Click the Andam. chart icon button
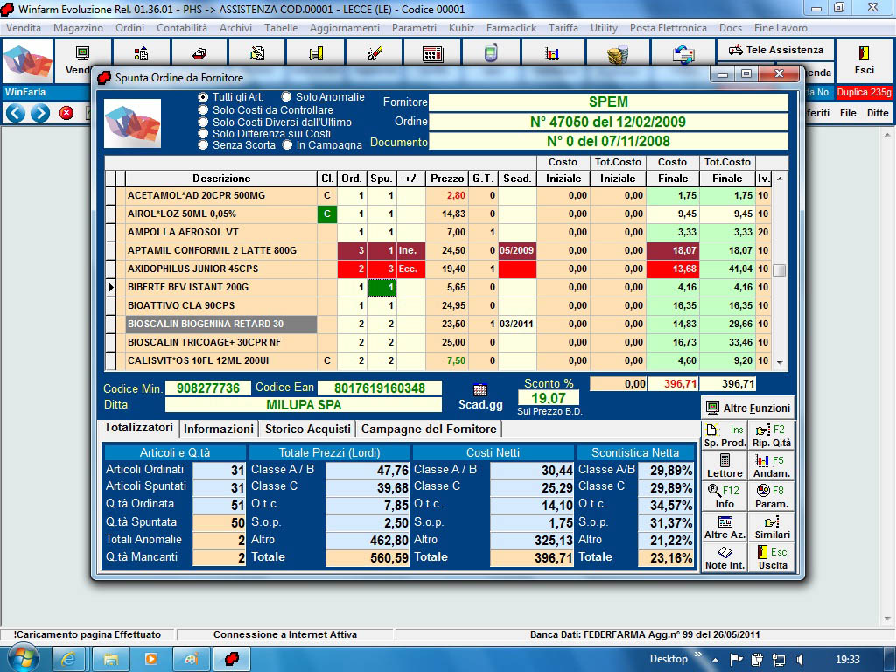The height and width of the screenshot is (672, 896). [771, 465]
